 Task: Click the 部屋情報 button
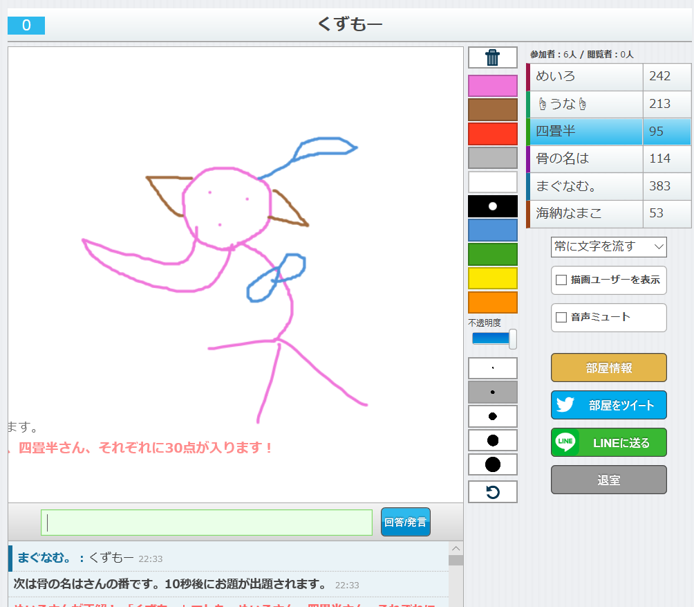tap(608, 368)
